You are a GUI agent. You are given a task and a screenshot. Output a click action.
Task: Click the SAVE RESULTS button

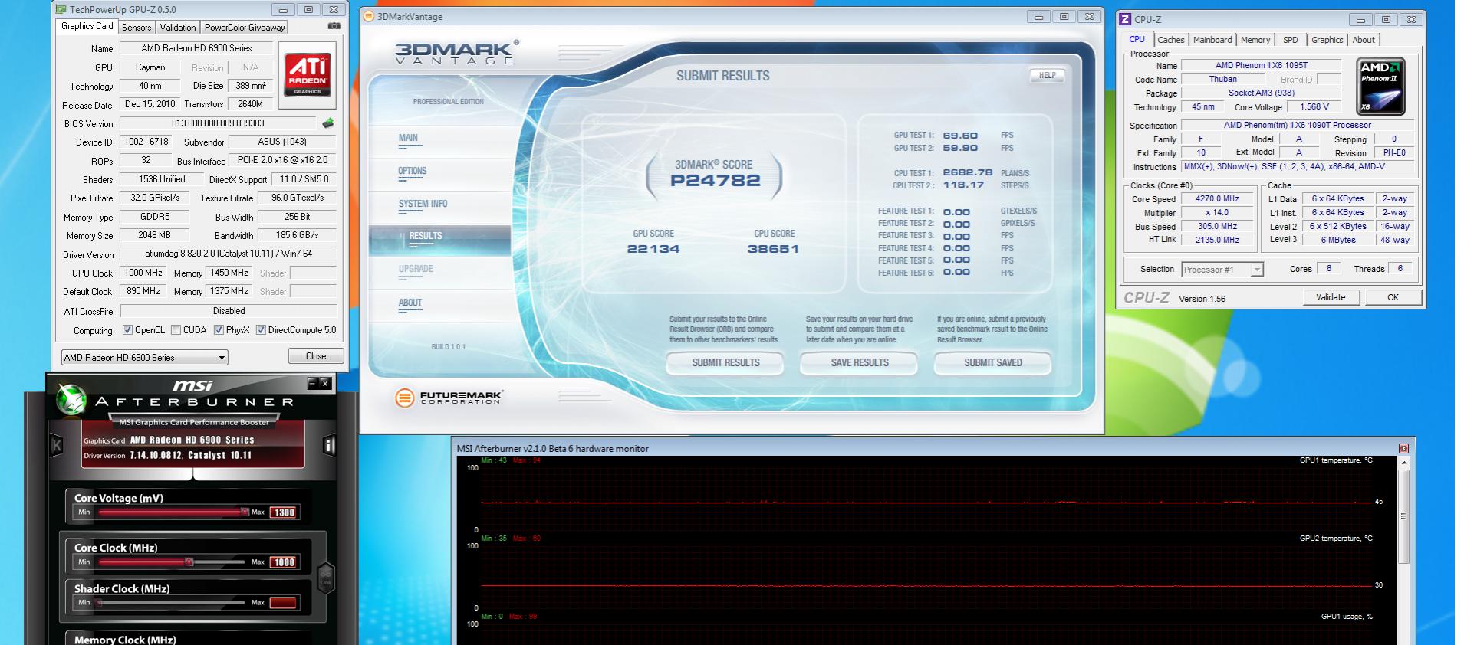(x=859, y=362)
